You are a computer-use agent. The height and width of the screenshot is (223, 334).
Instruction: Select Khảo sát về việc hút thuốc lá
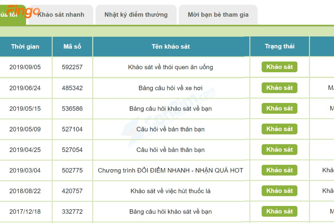[x=170, y=191]
